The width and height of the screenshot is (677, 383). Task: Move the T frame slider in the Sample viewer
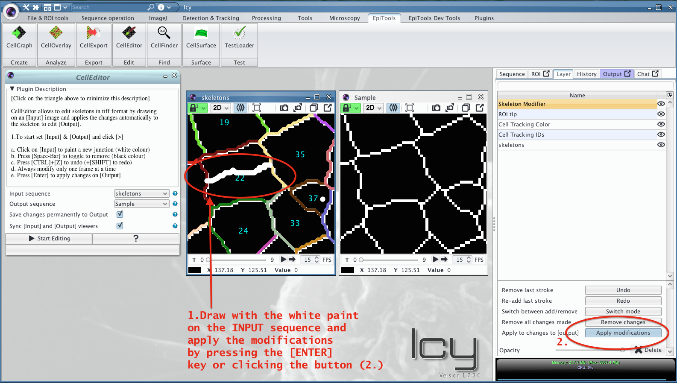(x=390, y=260)
